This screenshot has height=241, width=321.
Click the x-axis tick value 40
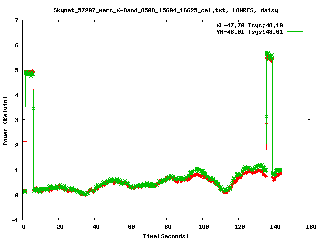[x=96, y=227]
